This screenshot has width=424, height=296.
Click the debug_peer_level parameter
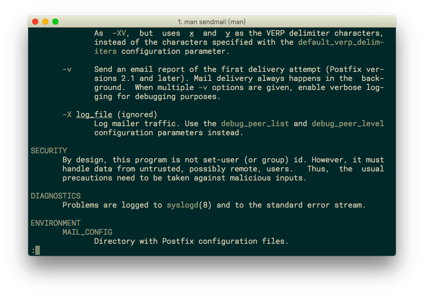[348, 124]
